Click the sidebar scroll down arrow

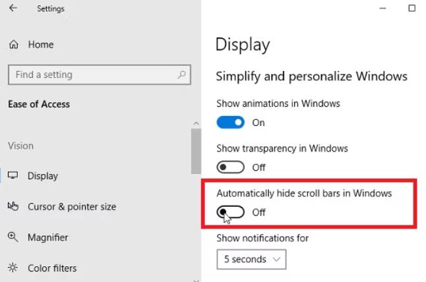point(196,280)
